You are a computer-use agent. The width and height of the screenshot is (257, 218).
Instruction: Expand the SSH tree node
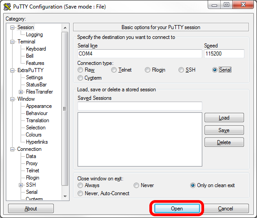coord(21,185)
